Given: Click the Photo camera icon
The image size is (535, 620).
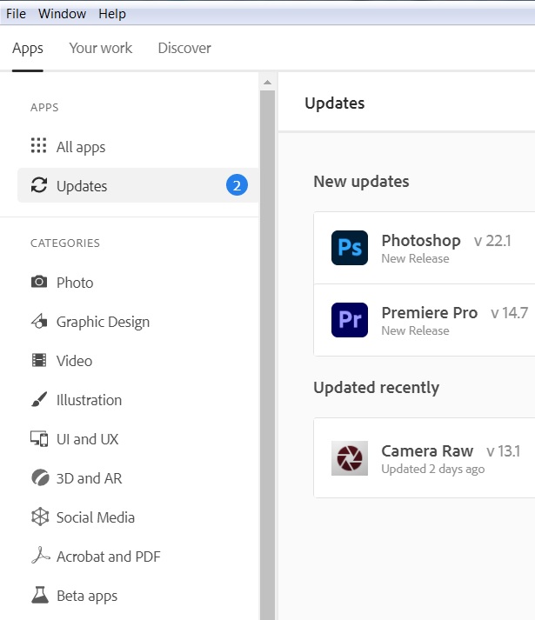Looking at the screenshot, I should point(39,282).
